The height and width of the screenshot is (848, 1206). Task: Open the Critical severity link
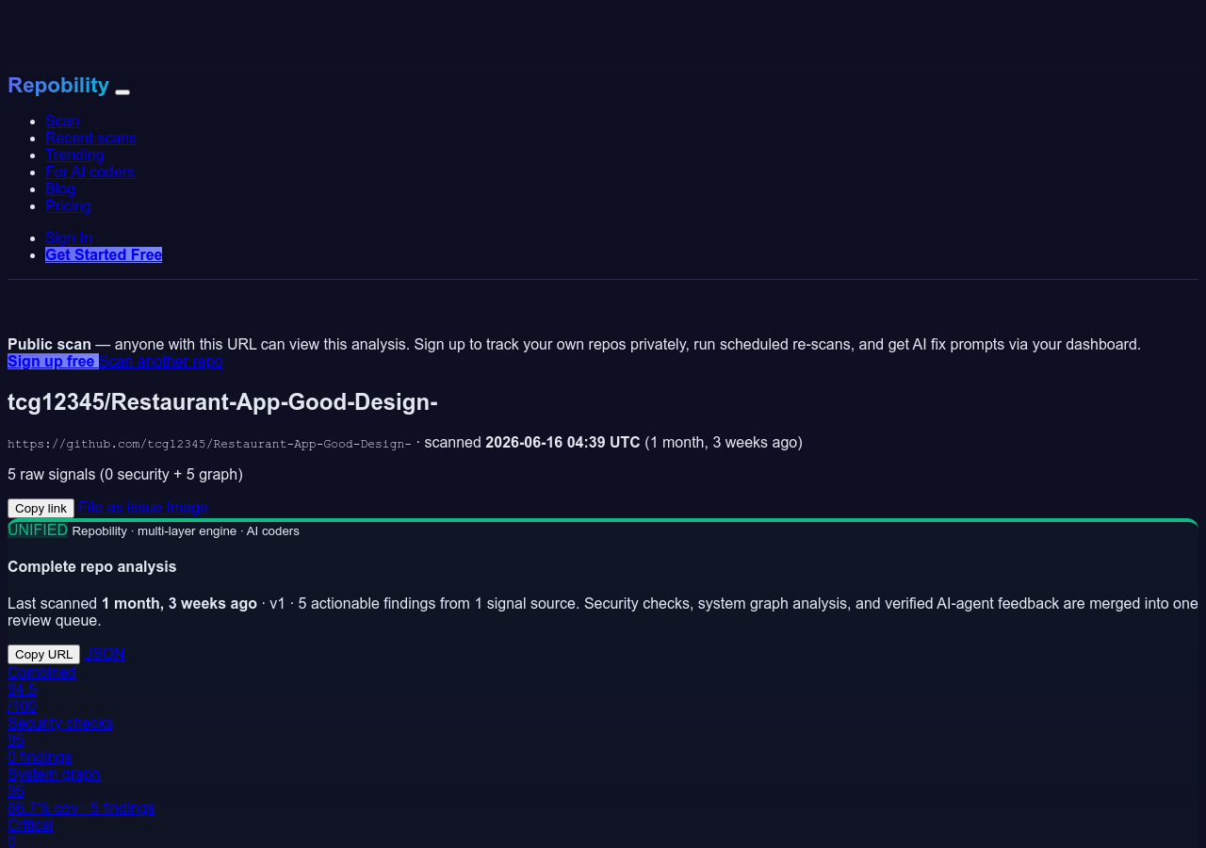tap(30, 824)
